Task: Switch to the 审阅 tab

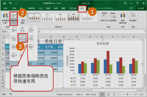Action: tap(56, 8)
